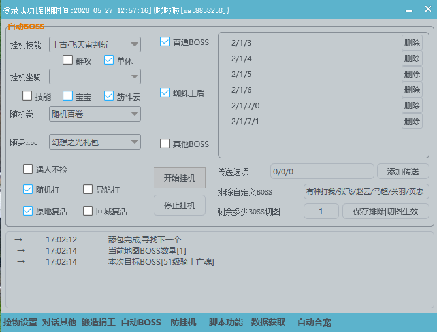This screenshot has height=332, width=437.
Task: Go to the 自动合宠 tab
Action: [x=314, y=322]
